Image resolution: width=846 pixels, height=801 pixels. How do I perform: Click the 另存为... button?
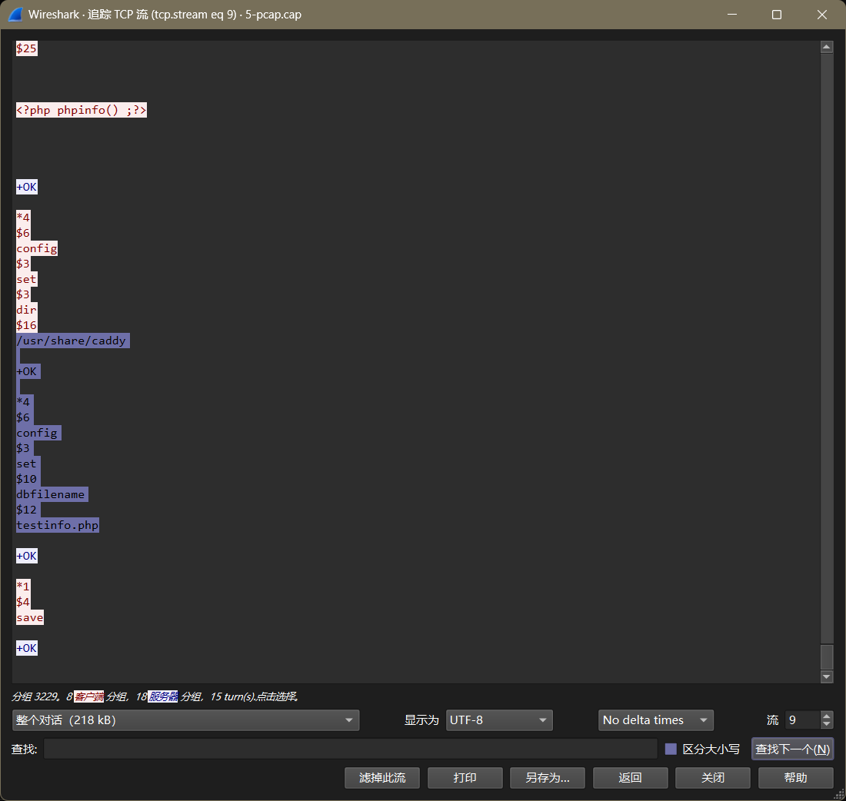547,777
